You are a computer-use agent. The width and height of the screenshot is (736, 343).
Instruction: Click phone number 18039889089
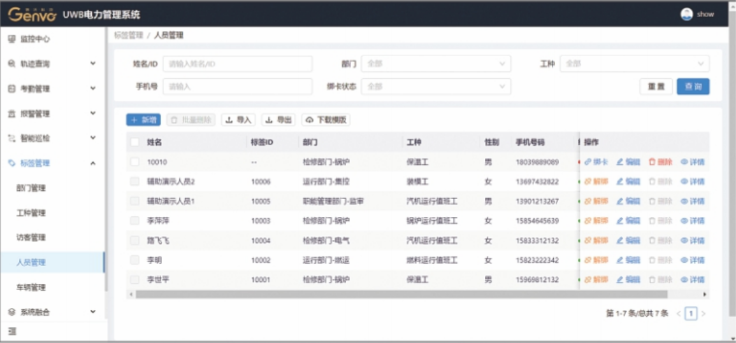click(537, 162)
